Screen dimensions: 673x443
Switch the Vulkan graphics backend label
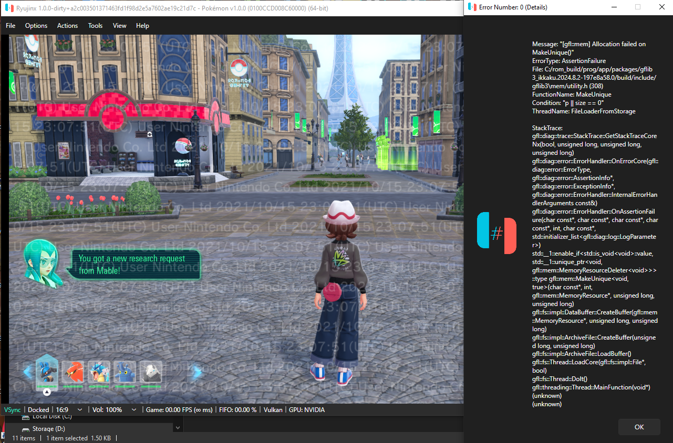(x=273, y=409)
